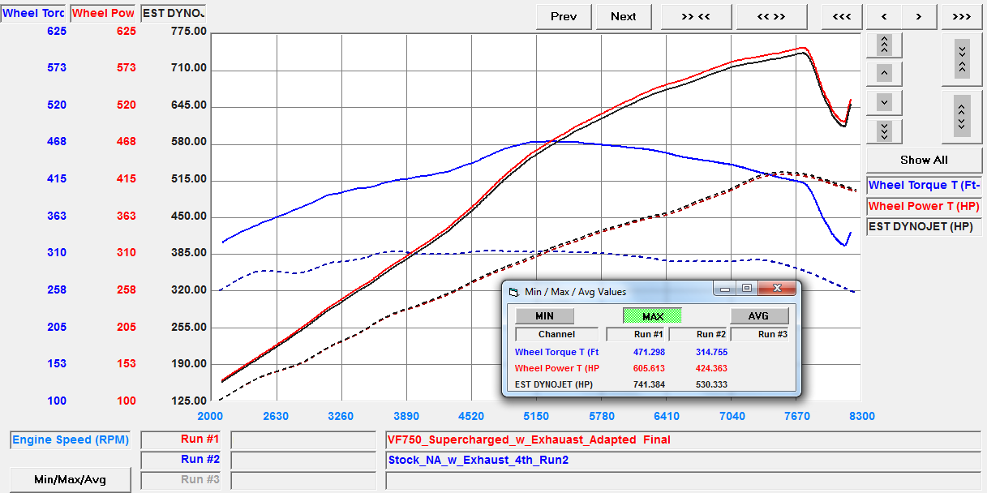Viewport: 987px width, 493px height.
Task: Click the triple up chevron scroll button
Action: (884, 45)
